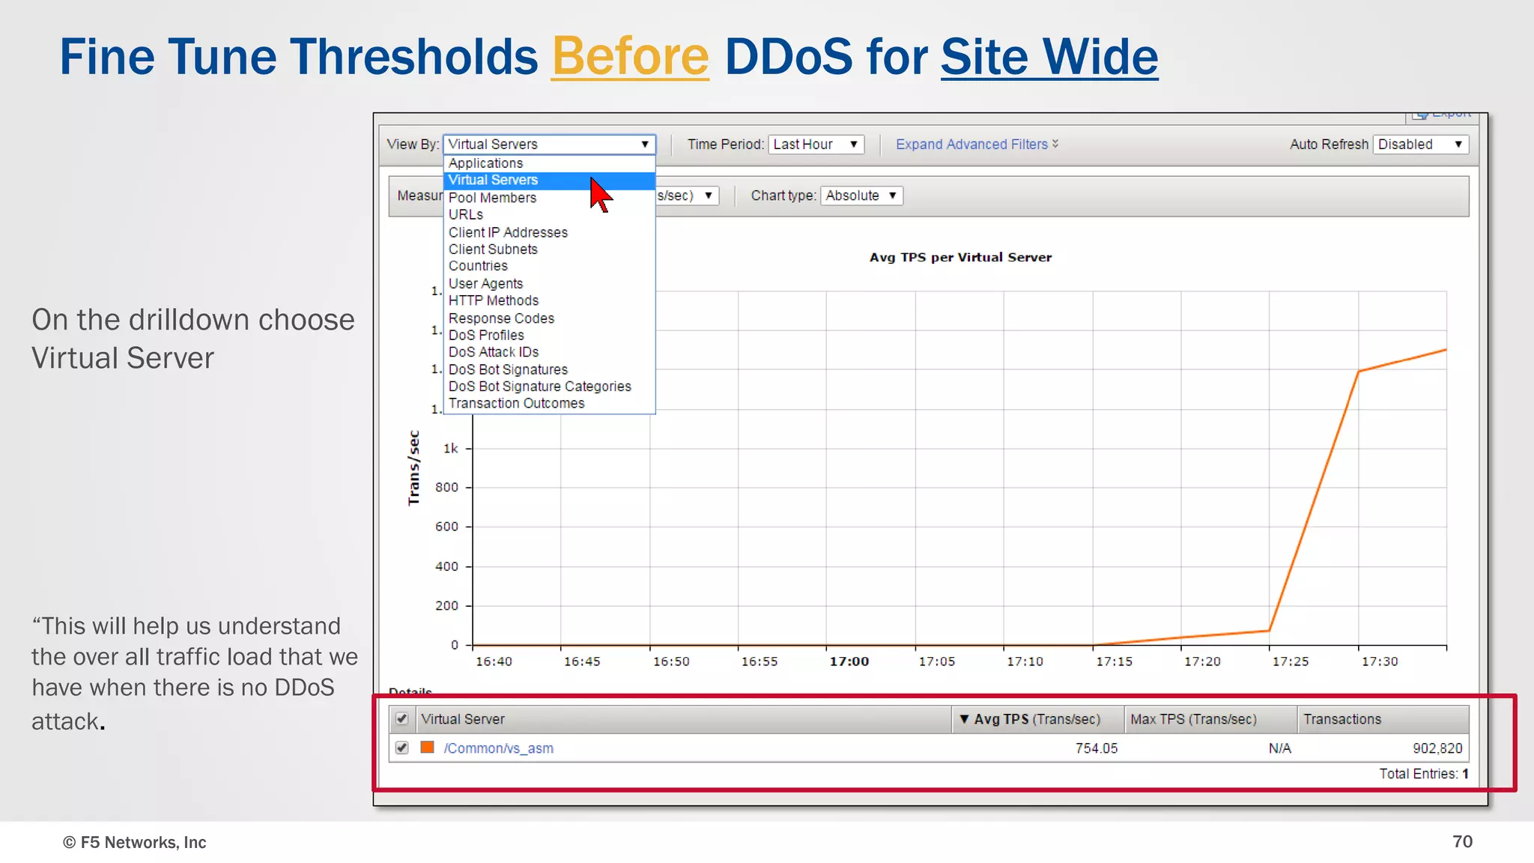The height and width of the screenshot is (863, 1534).
Task: Open the Auto Refresh Disabled dropdown
Action: (x=1420, y=145)
